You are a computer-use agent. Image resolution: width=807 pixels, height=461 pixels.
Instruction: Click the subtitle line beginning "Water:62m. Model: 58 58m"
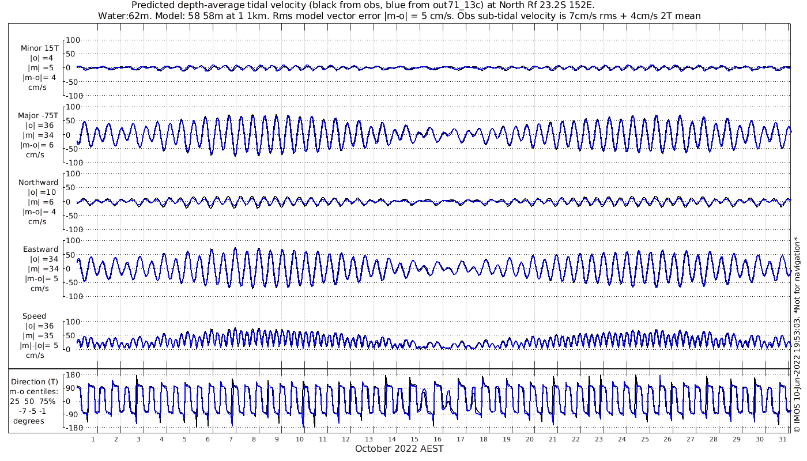pos(399,16)
